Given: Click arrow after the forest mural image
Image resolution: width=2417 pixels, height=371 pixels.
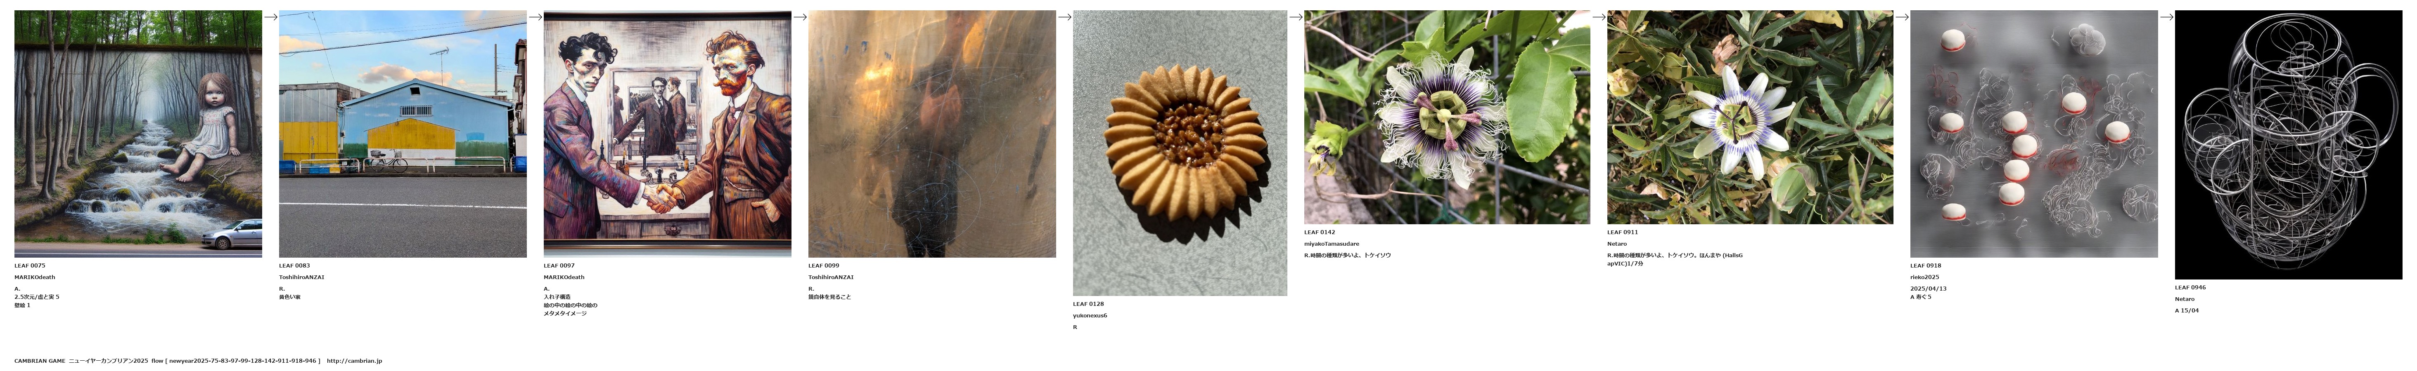Looking at the screenshot, I should coord(270,17).
